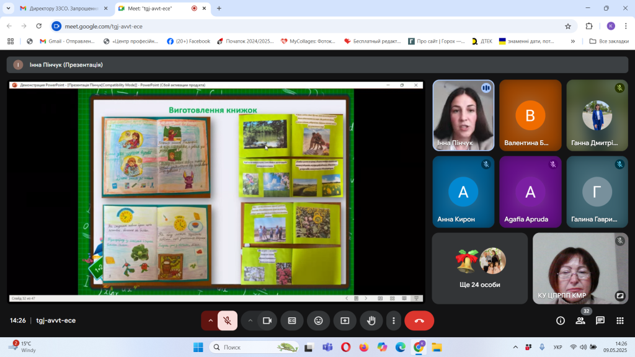This screenshot has height=357, width=635.
Task: Open a new browser tab
Action: 219,9
